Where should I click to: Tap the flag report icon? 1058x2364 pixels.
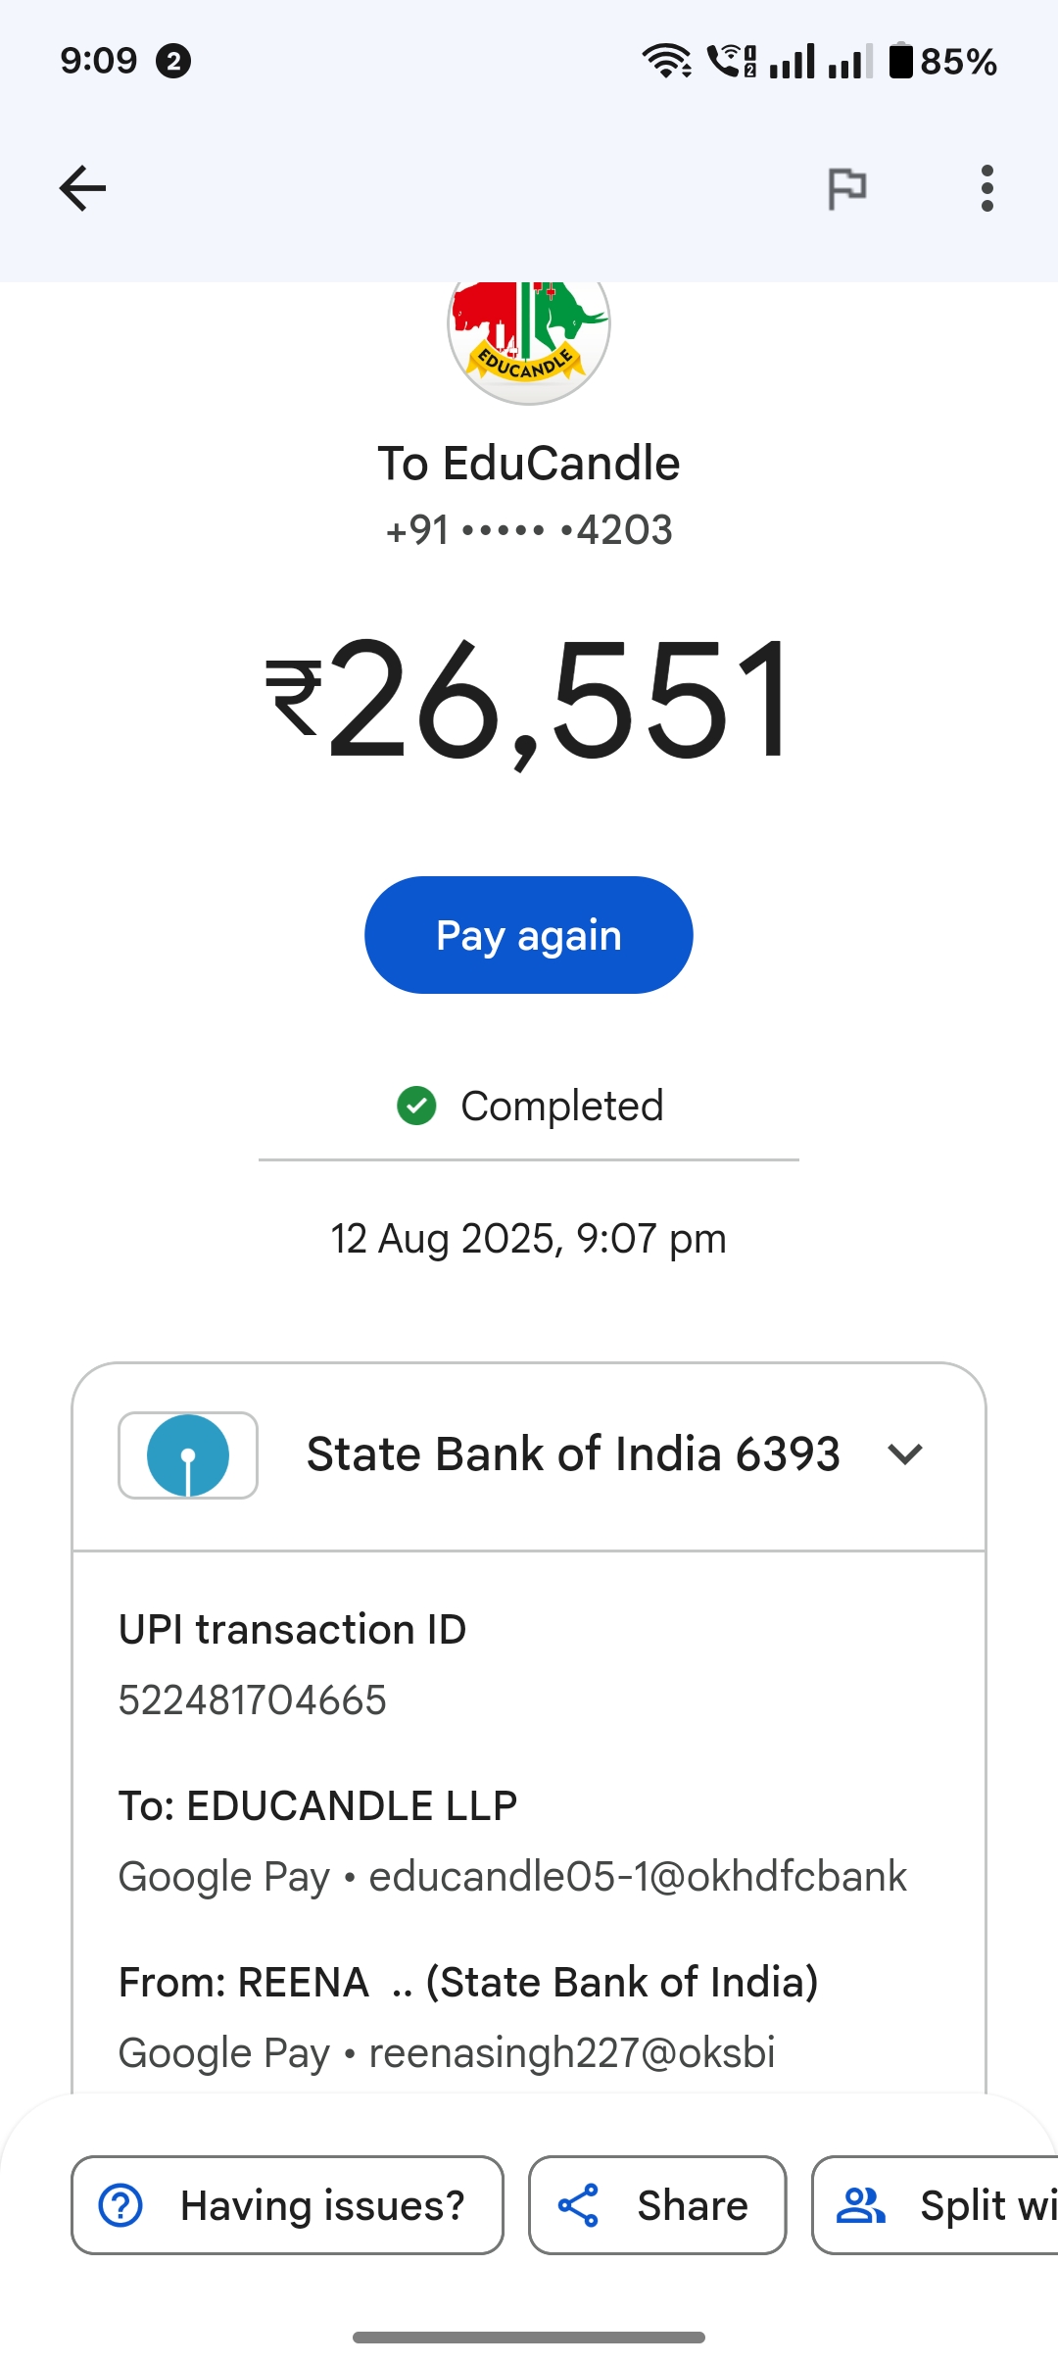click(x=847, y=188)
